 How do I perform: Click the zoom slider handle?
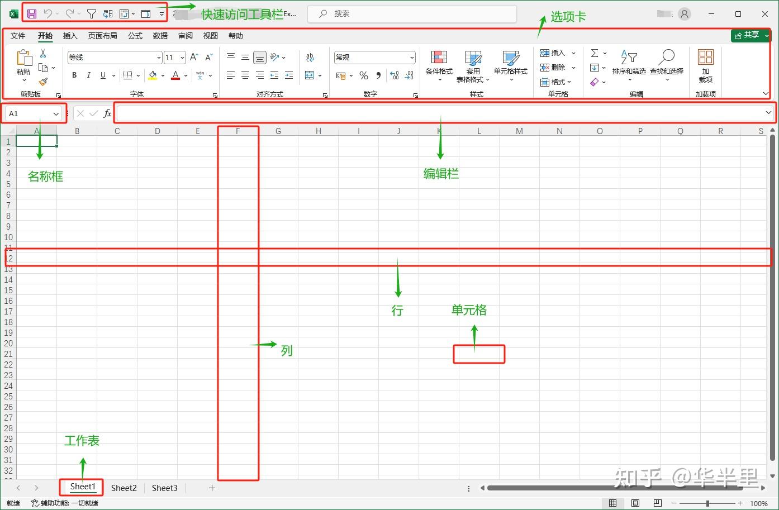[707, 503]
